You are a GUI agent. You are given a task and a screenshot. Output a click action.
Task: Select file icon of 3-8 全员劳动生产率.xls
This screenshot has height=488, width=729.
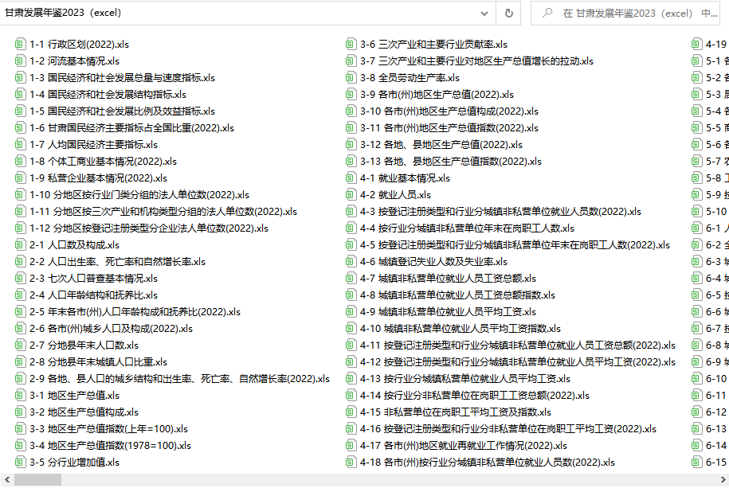pyautogui.click(x=351, y=77)
